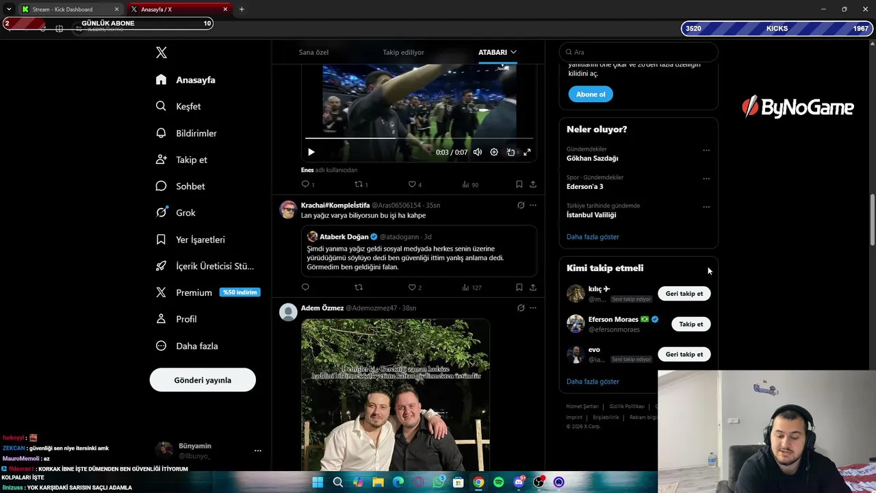Open Grok icon on Adem Özmez post
The height and width of the screenshot is (493, 876).
click(521, 308)
